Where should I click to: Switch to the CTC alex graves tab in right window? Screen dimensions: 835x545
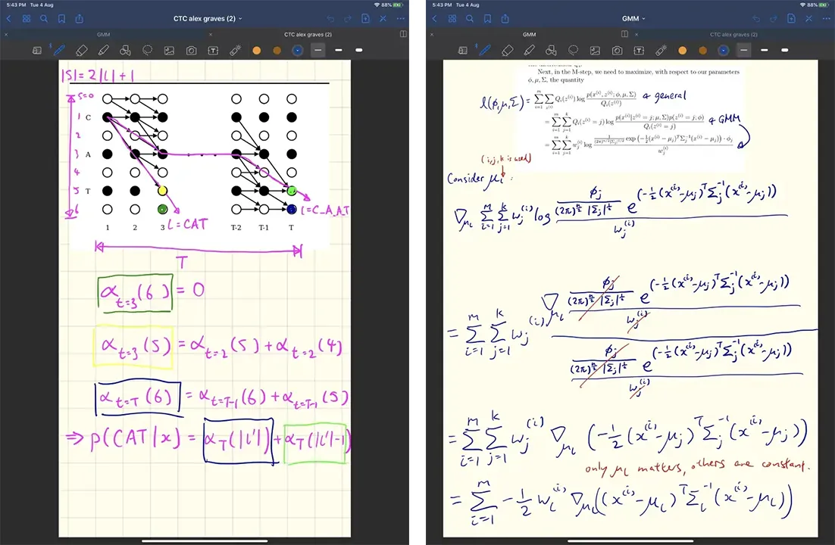(734, 34)
